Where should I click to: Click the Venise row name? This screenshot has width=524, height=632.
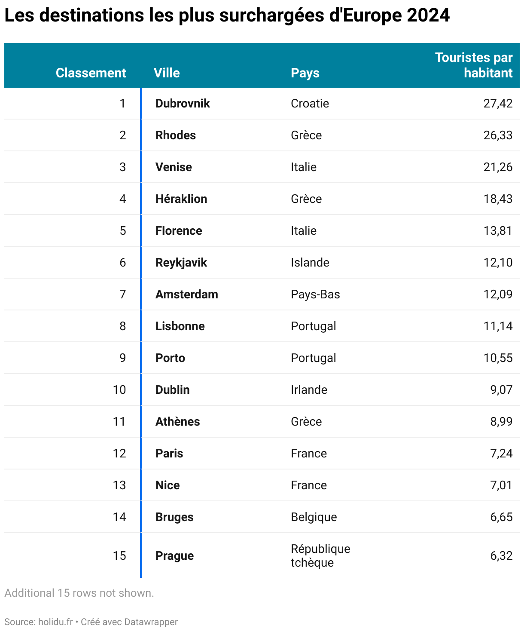point(174,167)
